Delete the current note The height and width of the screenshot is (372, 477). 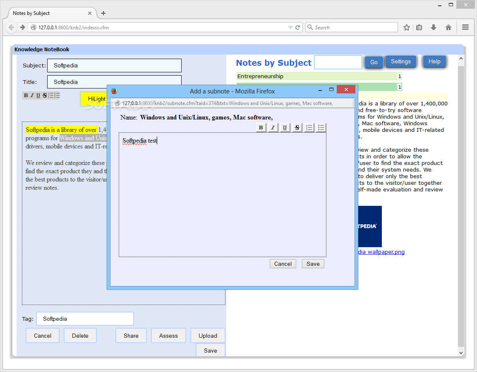tap(80, 336)
